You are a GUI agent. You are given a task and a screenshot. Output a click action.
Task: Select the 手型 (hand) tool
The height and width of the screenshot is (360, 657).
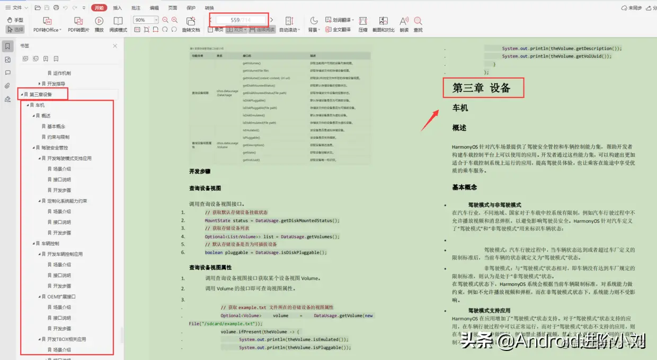(x=16, y=20)
